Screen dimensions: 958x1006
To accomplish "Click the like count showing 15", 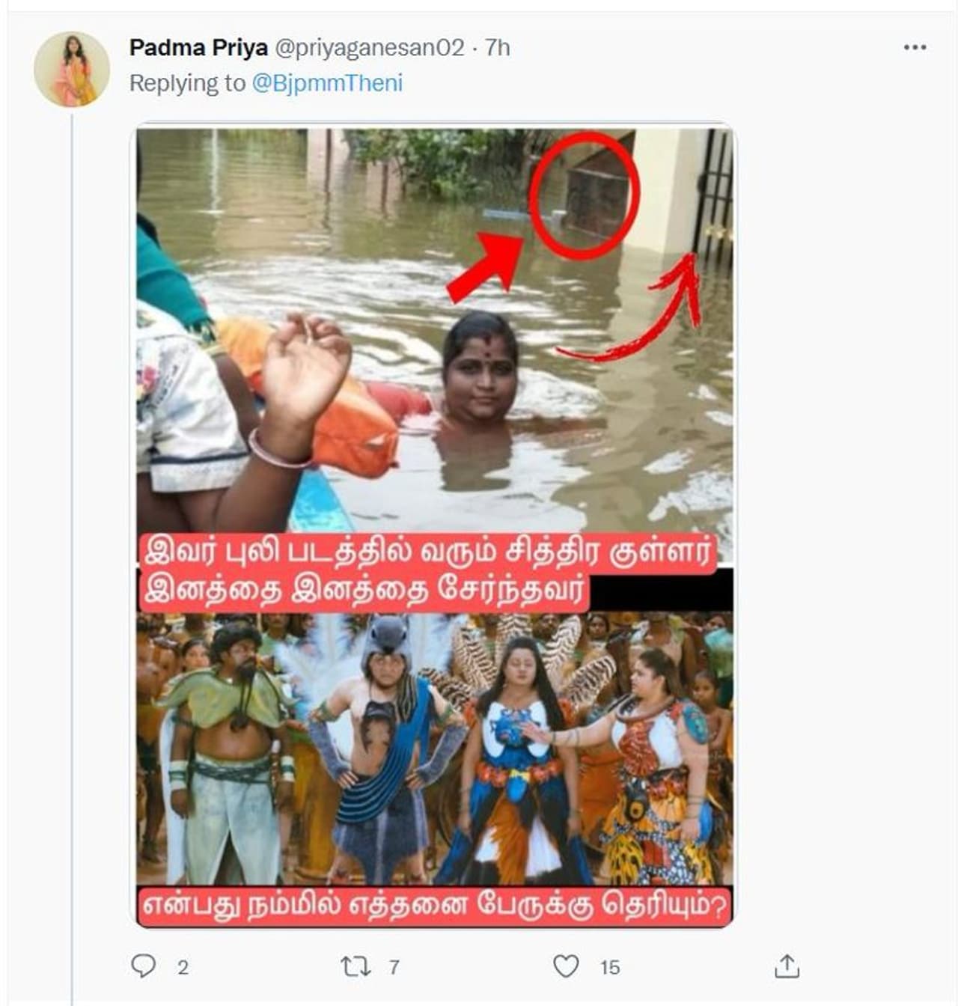I will point(610,968).
